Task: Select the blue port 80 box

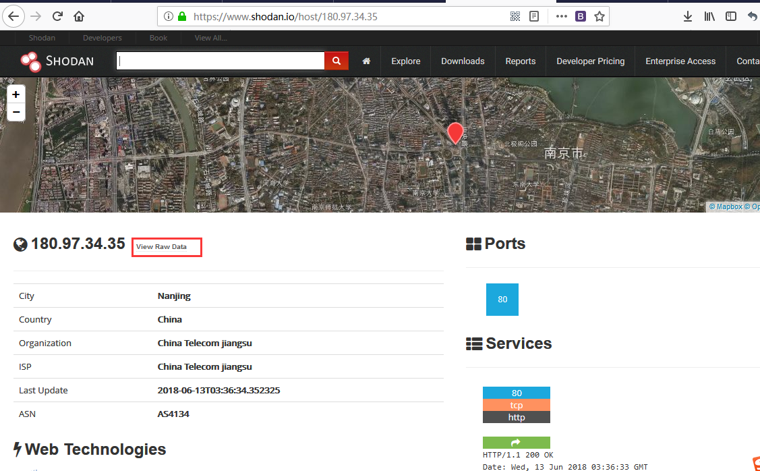Action: click(502, 299)
